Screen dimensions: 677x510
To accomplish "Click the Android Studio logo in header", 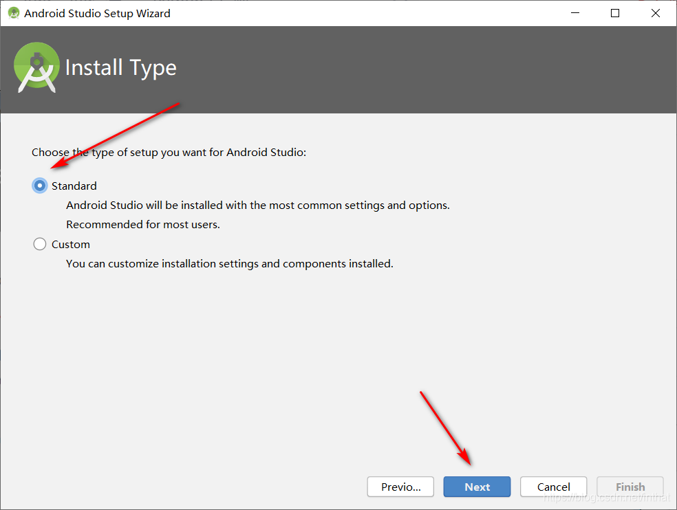I will (x=36, y=67).
